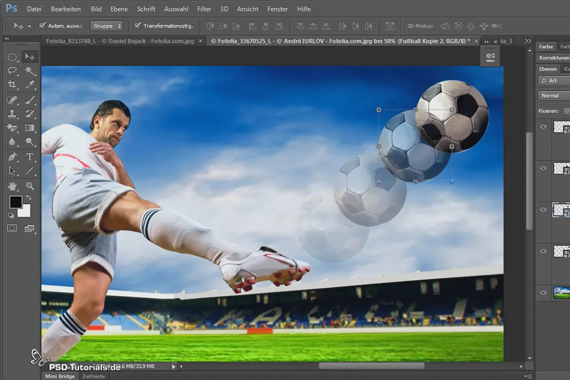Open the Gruppe dropdown in options bar

105,26
